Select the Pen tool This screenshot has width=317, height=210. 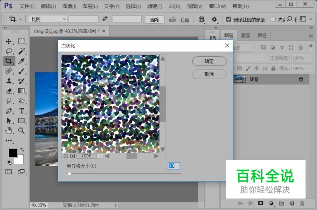point(9,111)
